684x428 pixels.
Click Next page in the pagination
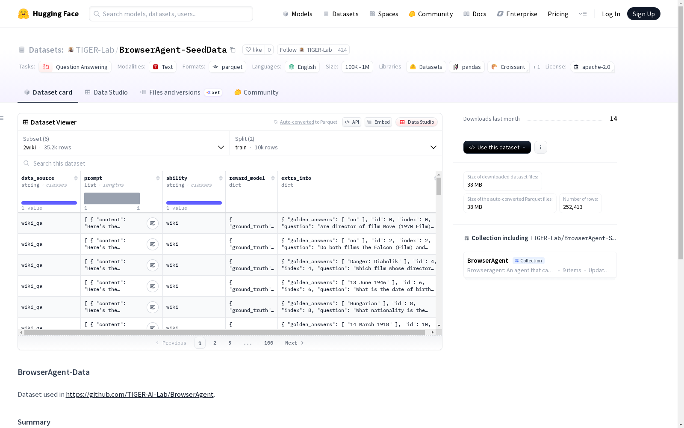[295, 343]
